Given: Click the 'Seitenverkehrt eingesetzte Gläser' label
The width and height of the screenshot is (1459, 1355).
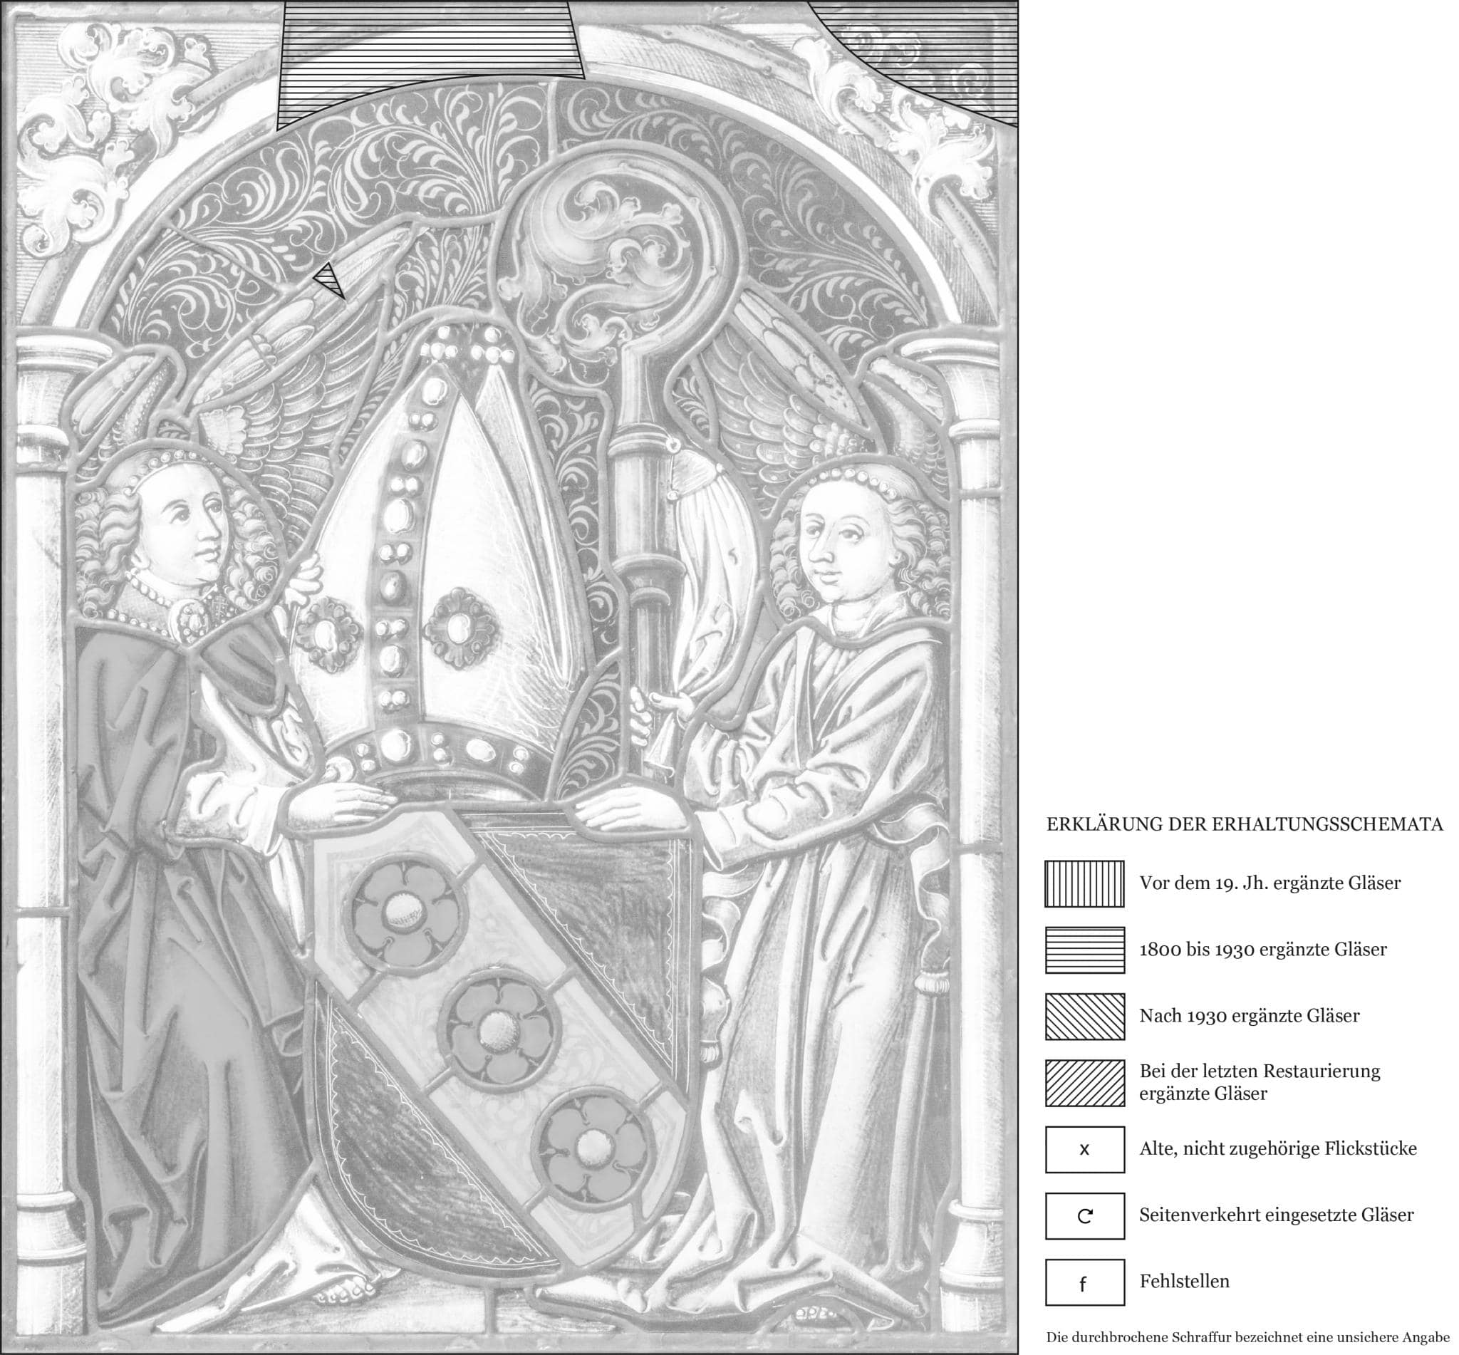Looking at the screenshot, I should [1276, 1215].
